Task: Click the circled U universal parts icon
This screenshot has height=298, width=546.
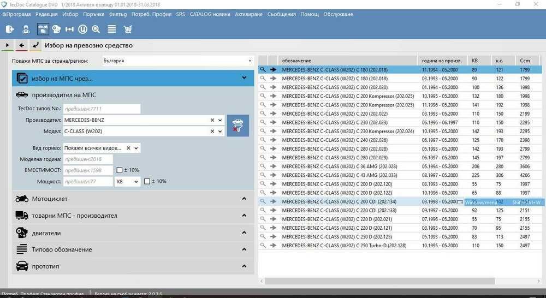Action: click(82, 29)
